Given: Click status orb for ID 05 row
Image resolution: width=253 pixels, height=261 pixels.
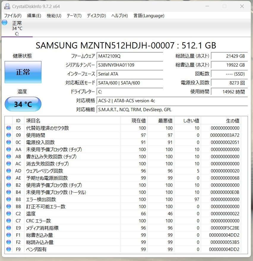Looking at the screenshot, I should point(9,128).
